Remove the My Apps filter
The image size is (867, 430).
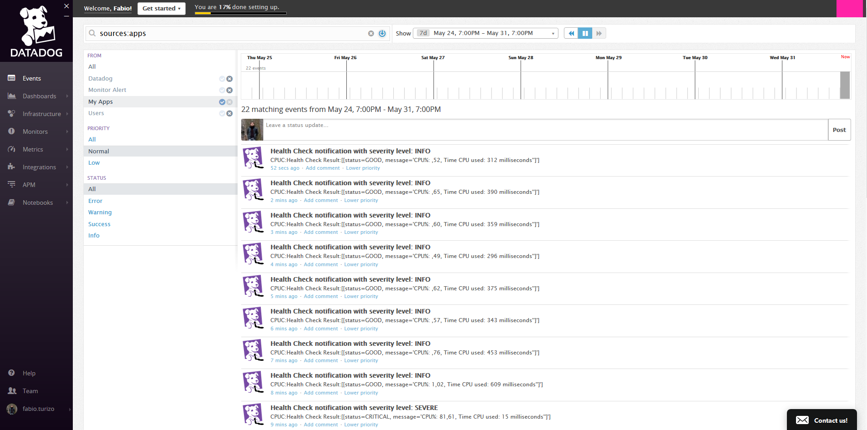click(x=229, y=102)
